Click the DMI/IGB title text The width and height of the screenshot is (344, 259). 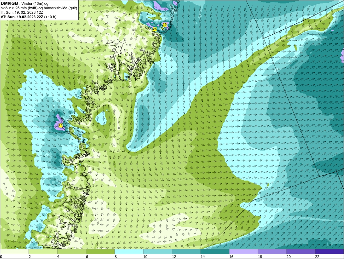(x=9, y=3)
